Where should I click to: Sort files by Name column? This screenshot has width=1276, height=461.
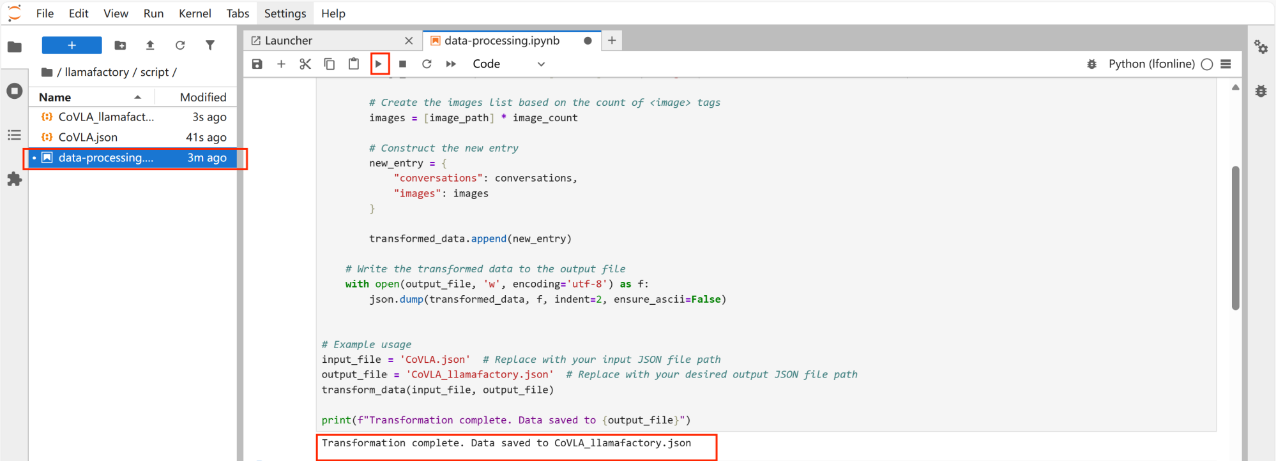tap(55, 97)
